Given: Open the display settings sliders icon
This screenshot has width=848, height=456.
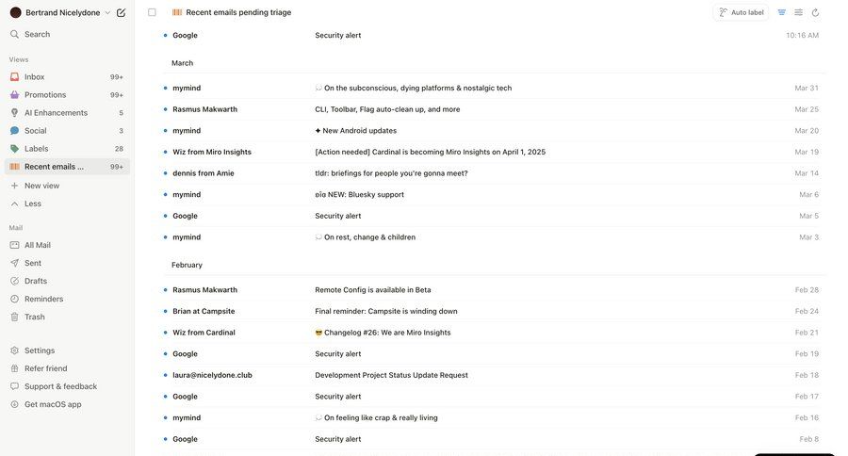Looking at the screenshot, I should pyautogui.click(x=799, y=12).
